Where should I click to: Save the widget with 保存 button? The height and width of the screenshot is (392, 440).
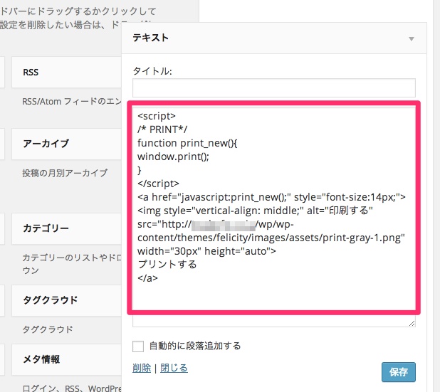[x=399, y=372]
